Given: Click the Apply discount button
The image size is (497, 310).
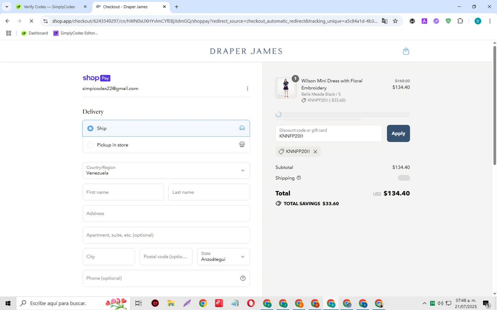Looking at the screenshot, I should (398, 133).
